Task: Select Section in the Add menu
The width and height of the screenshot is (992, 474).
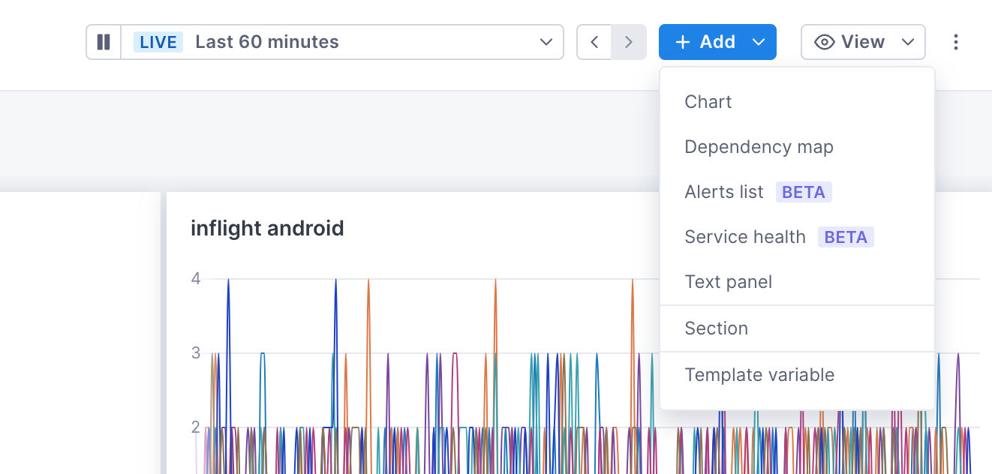Action: [x=716, y=328]
